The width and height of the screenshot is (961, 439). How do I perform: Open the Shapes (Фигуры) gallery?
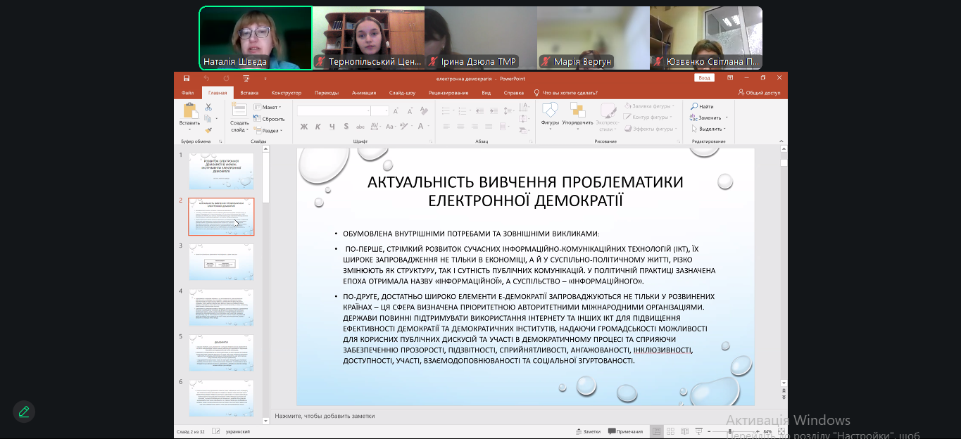(550, 111)
